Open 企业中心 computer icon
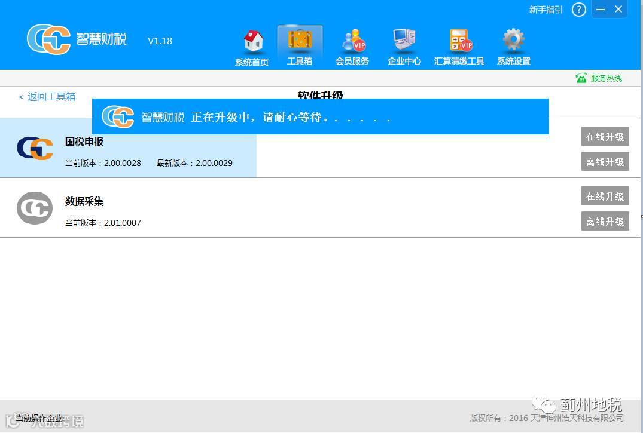The height and width of the screenshot is (433, 643). click(404, 41)
